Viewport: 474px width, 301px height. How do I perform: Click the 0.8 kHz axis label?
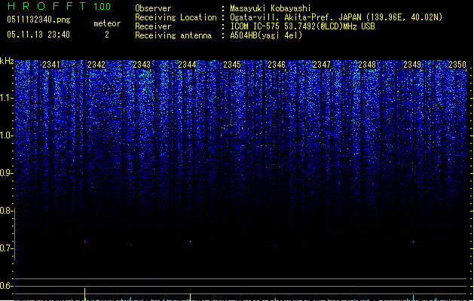[x=6, y=211]
